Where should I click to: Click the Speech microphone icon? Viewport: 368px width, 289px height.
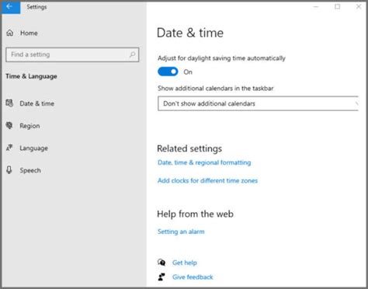tap(9, 170)
